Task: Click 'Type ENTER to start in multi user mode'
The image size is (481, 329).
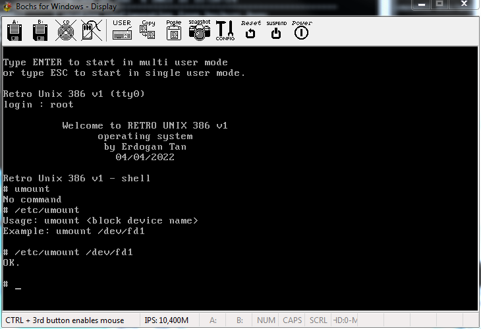Action: pos(115,62)
